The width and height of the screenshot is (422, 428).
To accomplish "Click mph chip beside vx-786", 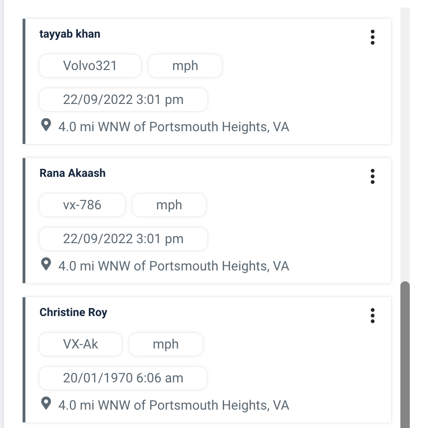I will click(x=169, y=205).
